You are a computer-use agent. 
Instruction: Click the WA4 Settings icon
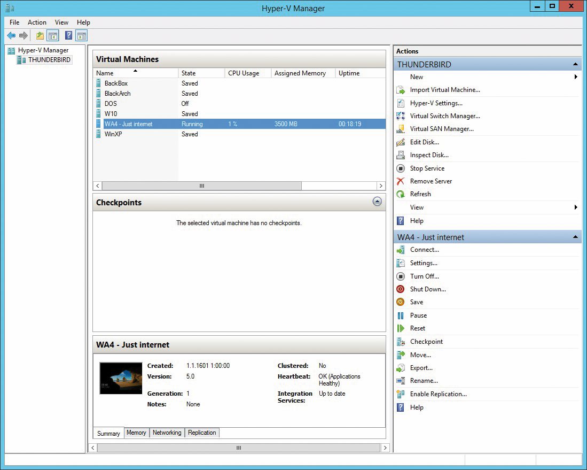click(x=401, y=263)
